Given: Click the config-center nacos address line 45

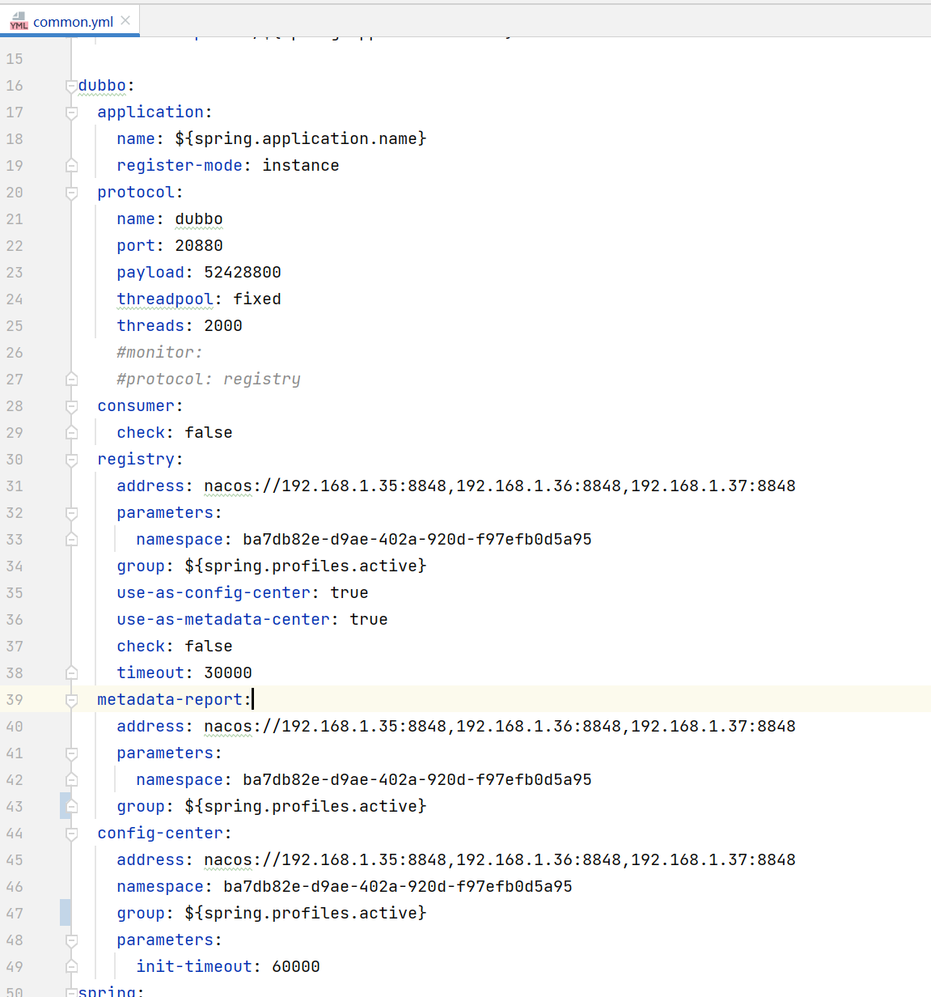Looking at the screenshot, I should (x=500, y=860).
